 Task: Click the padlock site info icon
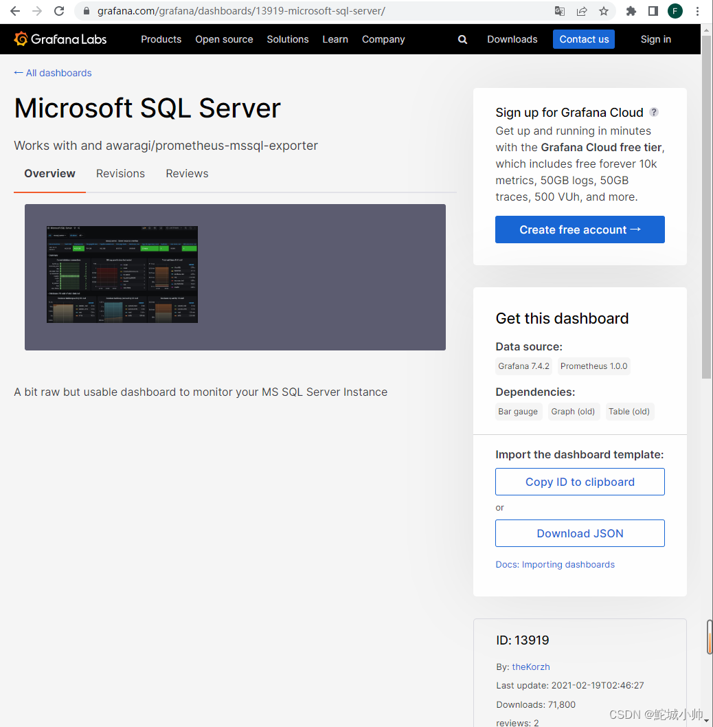coord(87,11)
